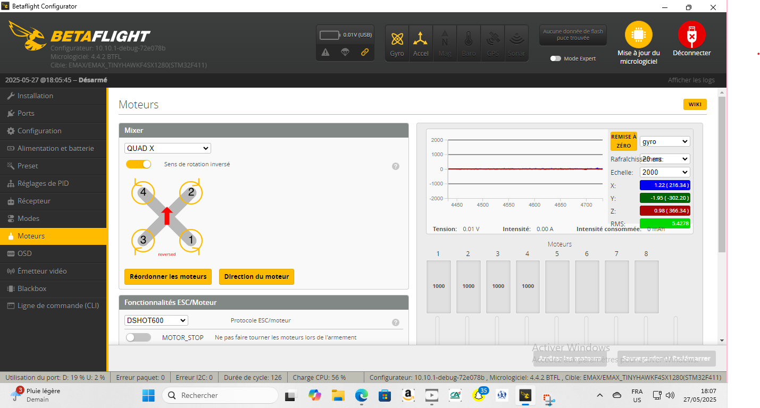The image size is (760, 408).
Task: Click the Baro sensor icon
Action: [468, 43]
